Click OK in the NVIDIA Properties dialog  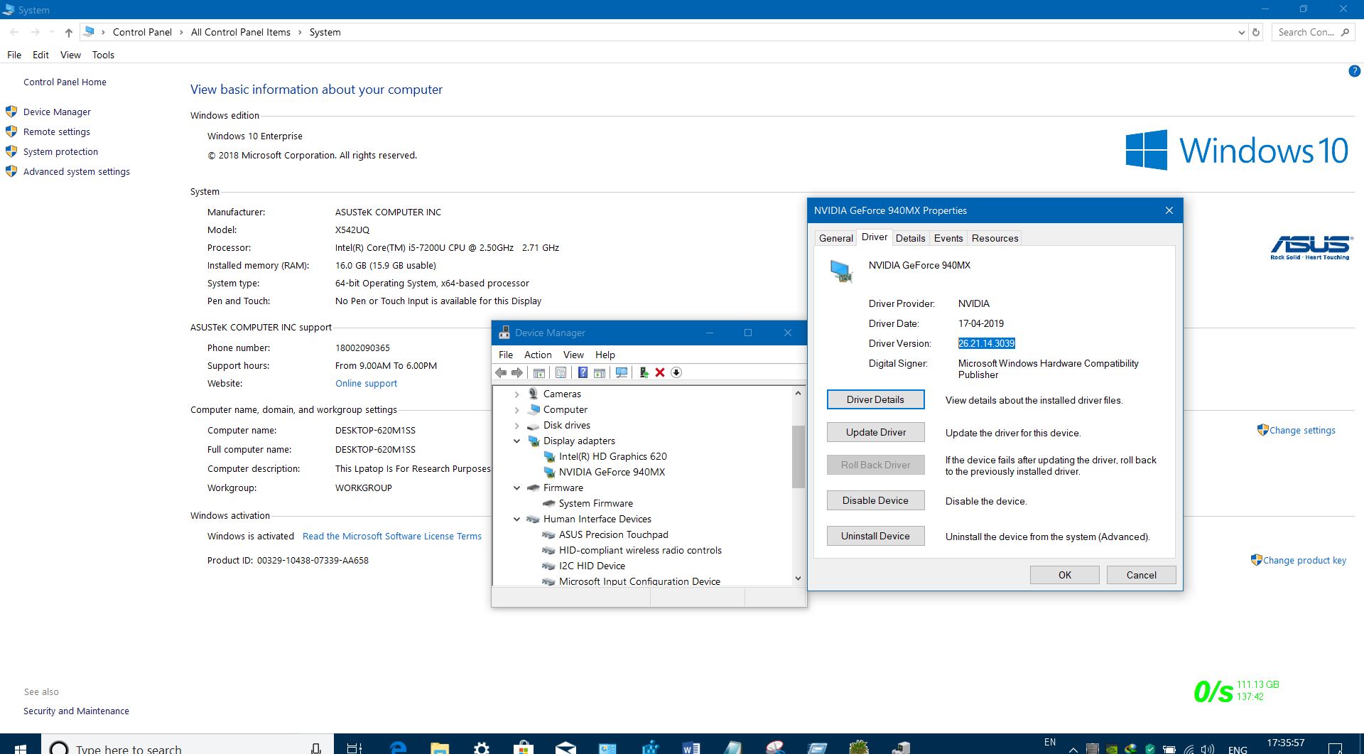coord(1064,575)
